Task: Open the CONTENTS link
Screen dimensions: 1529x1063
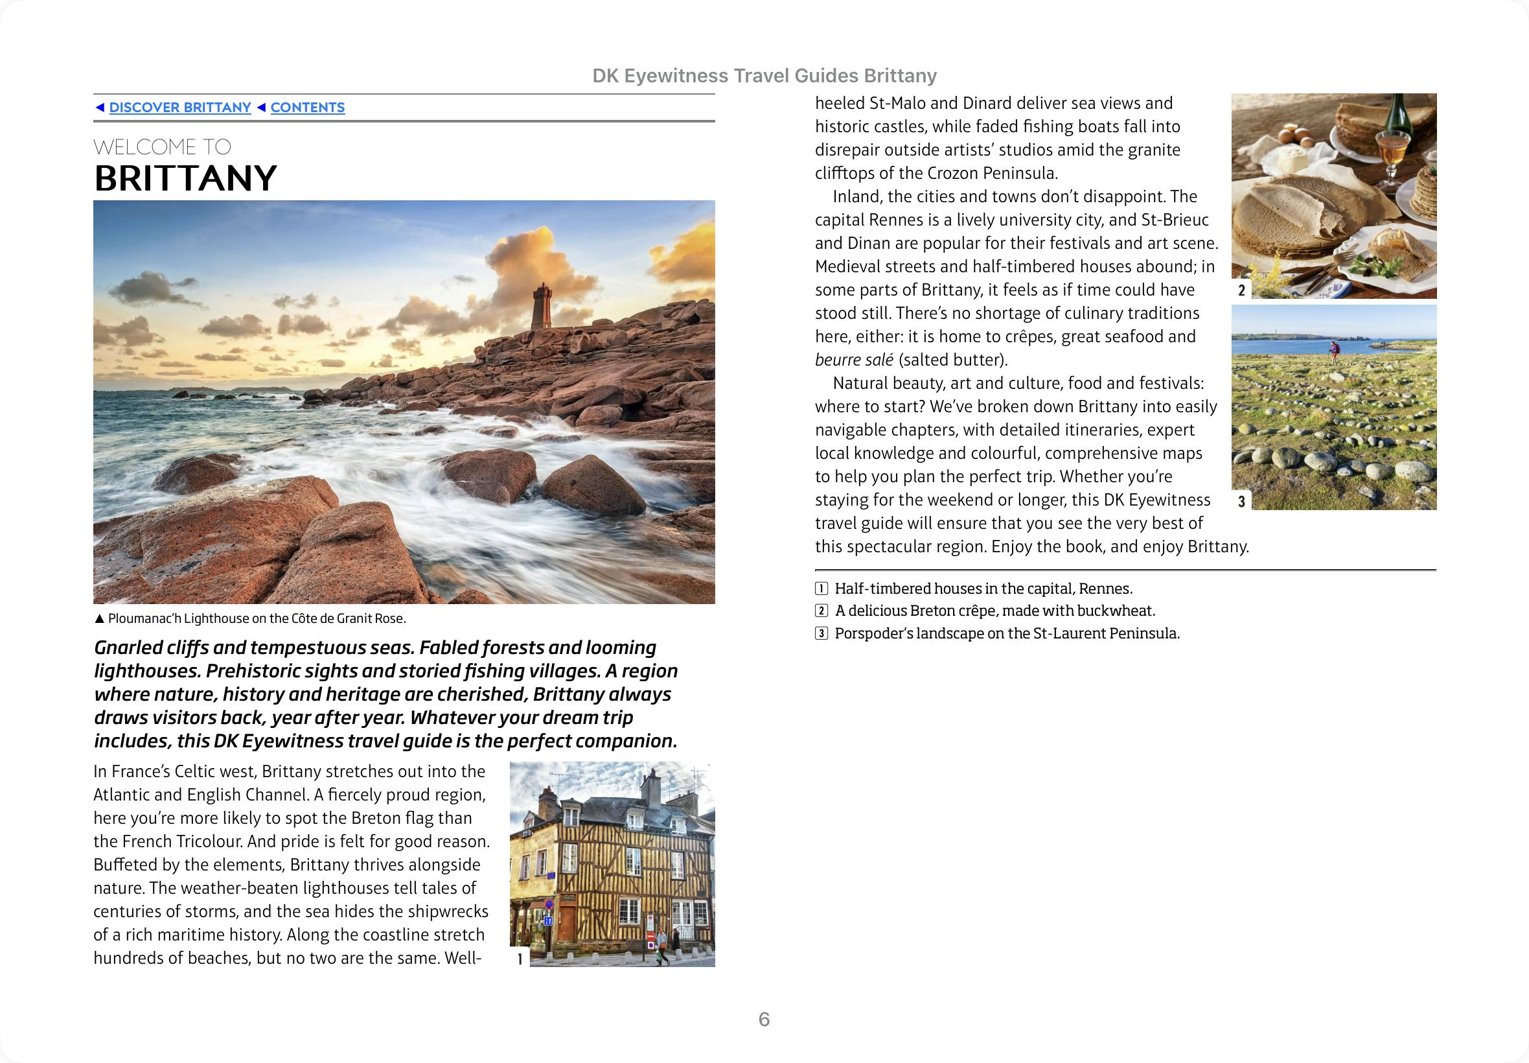Action: pos(307,107)
